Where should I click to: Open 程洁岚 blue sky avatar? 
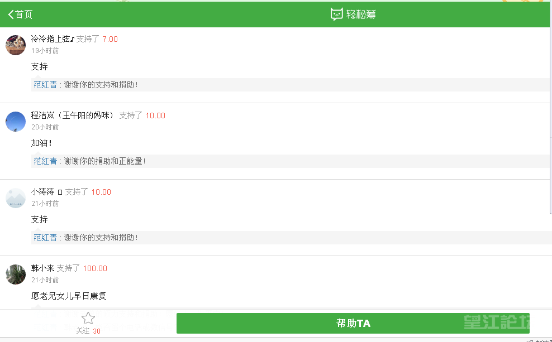tap(16, 122)
